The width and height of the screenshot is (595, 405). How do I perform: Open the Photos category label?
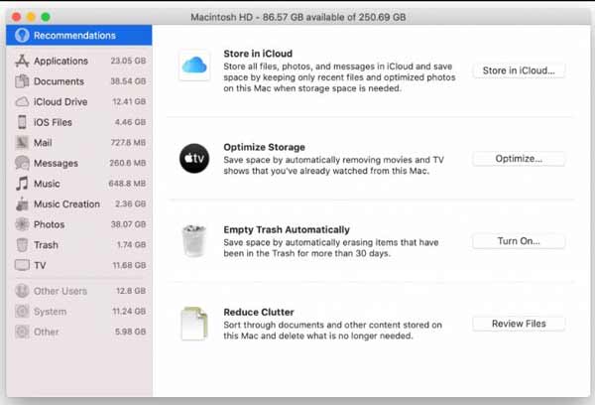pyautogui.click(x=49, y=224)
